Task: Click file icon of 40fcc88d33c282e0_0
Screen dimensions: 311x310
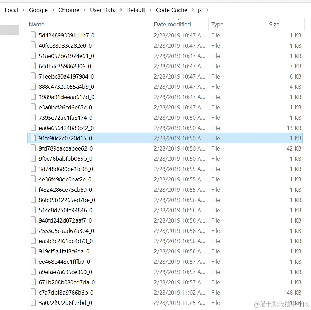Action: tap(33, 45)
